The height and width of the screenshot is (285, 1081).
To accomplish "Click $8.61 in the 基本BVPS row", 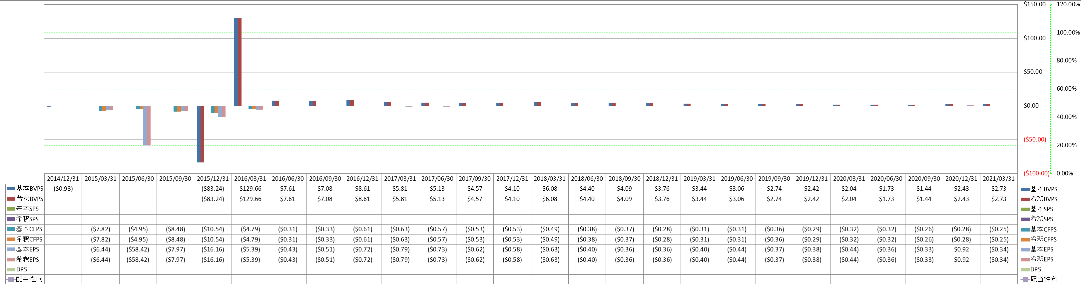I will [362, 189].
